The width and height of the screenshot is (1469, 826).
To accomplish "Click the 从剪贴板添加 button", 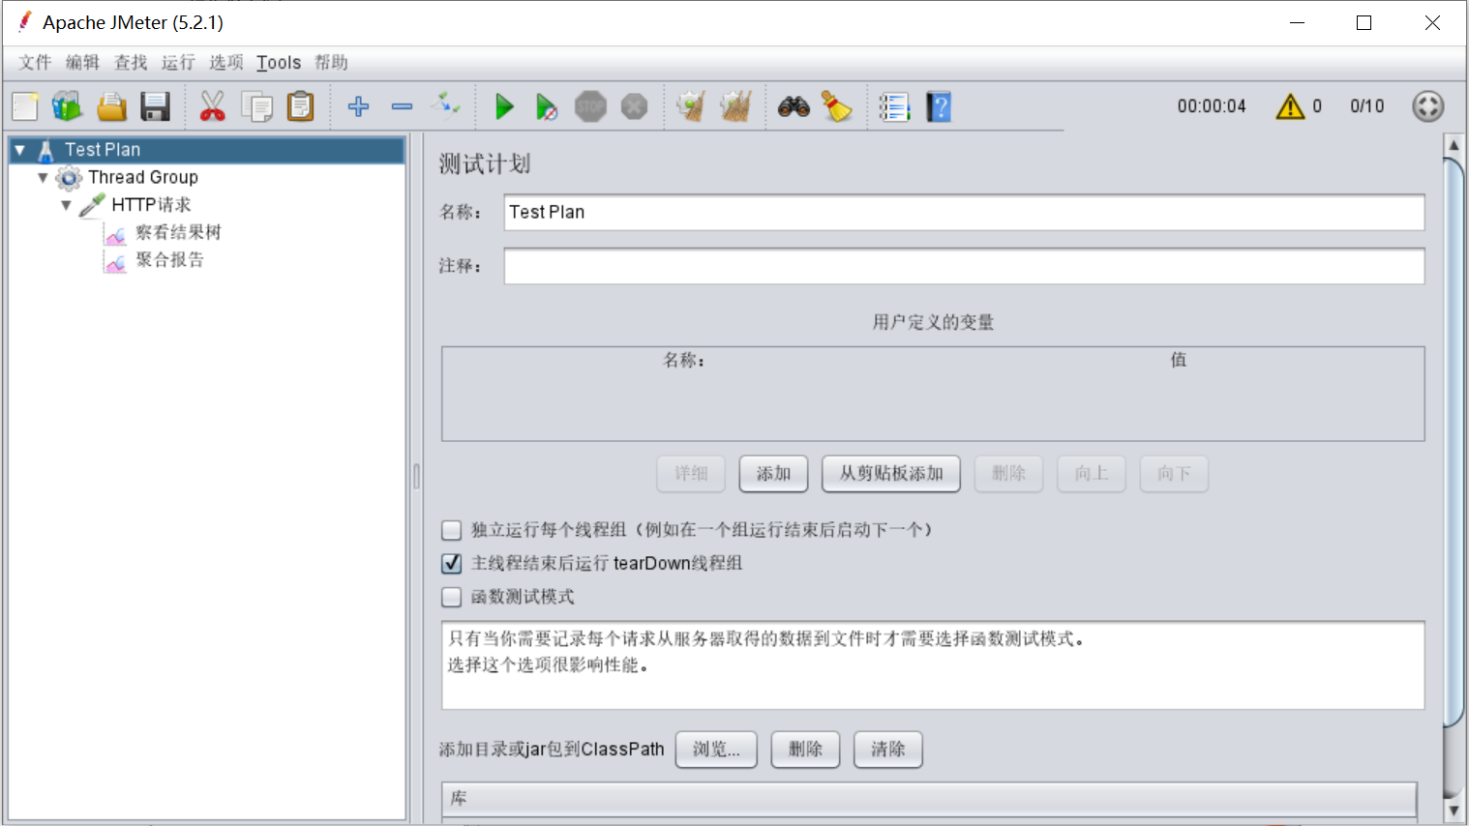I will pos(891,474).
